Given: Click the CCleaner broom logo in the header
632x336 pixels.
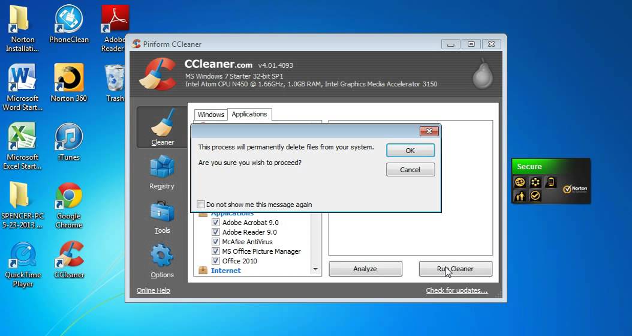Looking at the screenshot, I should (158, 74).
